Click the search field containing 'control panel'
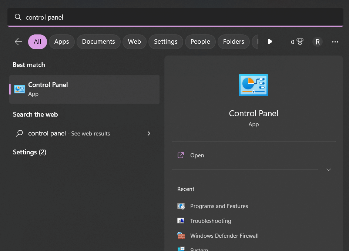This screenshot has width=349, height=251. 175,17
